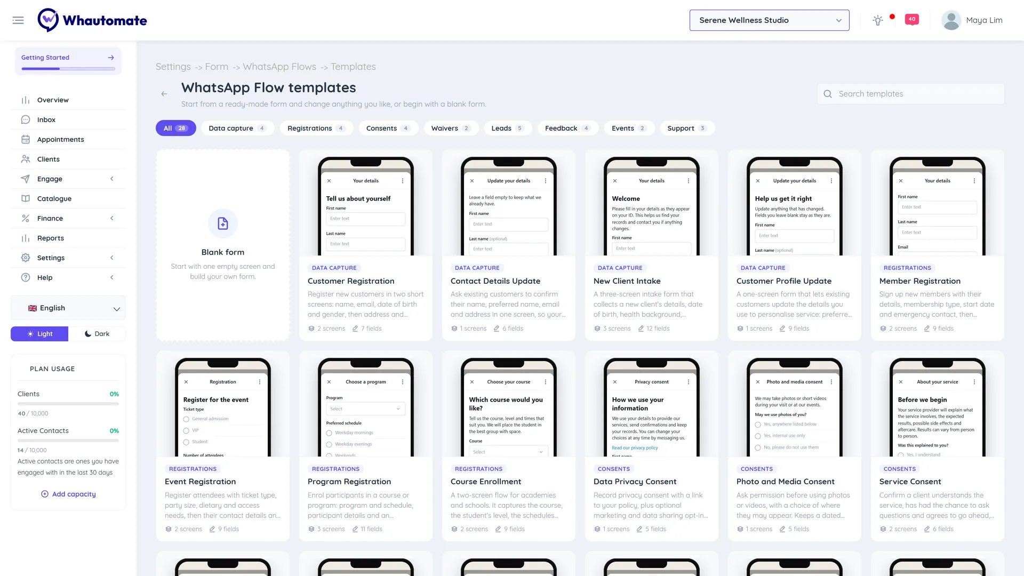Image resolution: width=1024 pixels, height=576 pixels.
Task: Click the Blank form document icon
Action: 223,223
